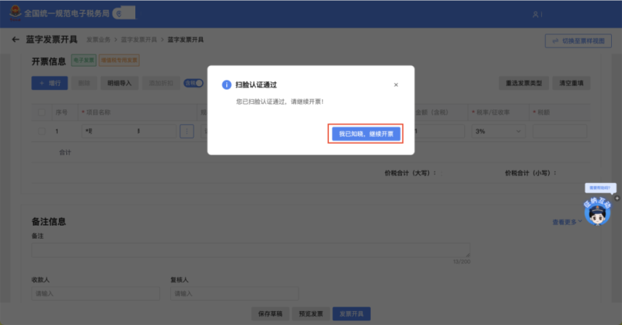Click the 删除 button
The image size is (622, 325).
point(84,83)
